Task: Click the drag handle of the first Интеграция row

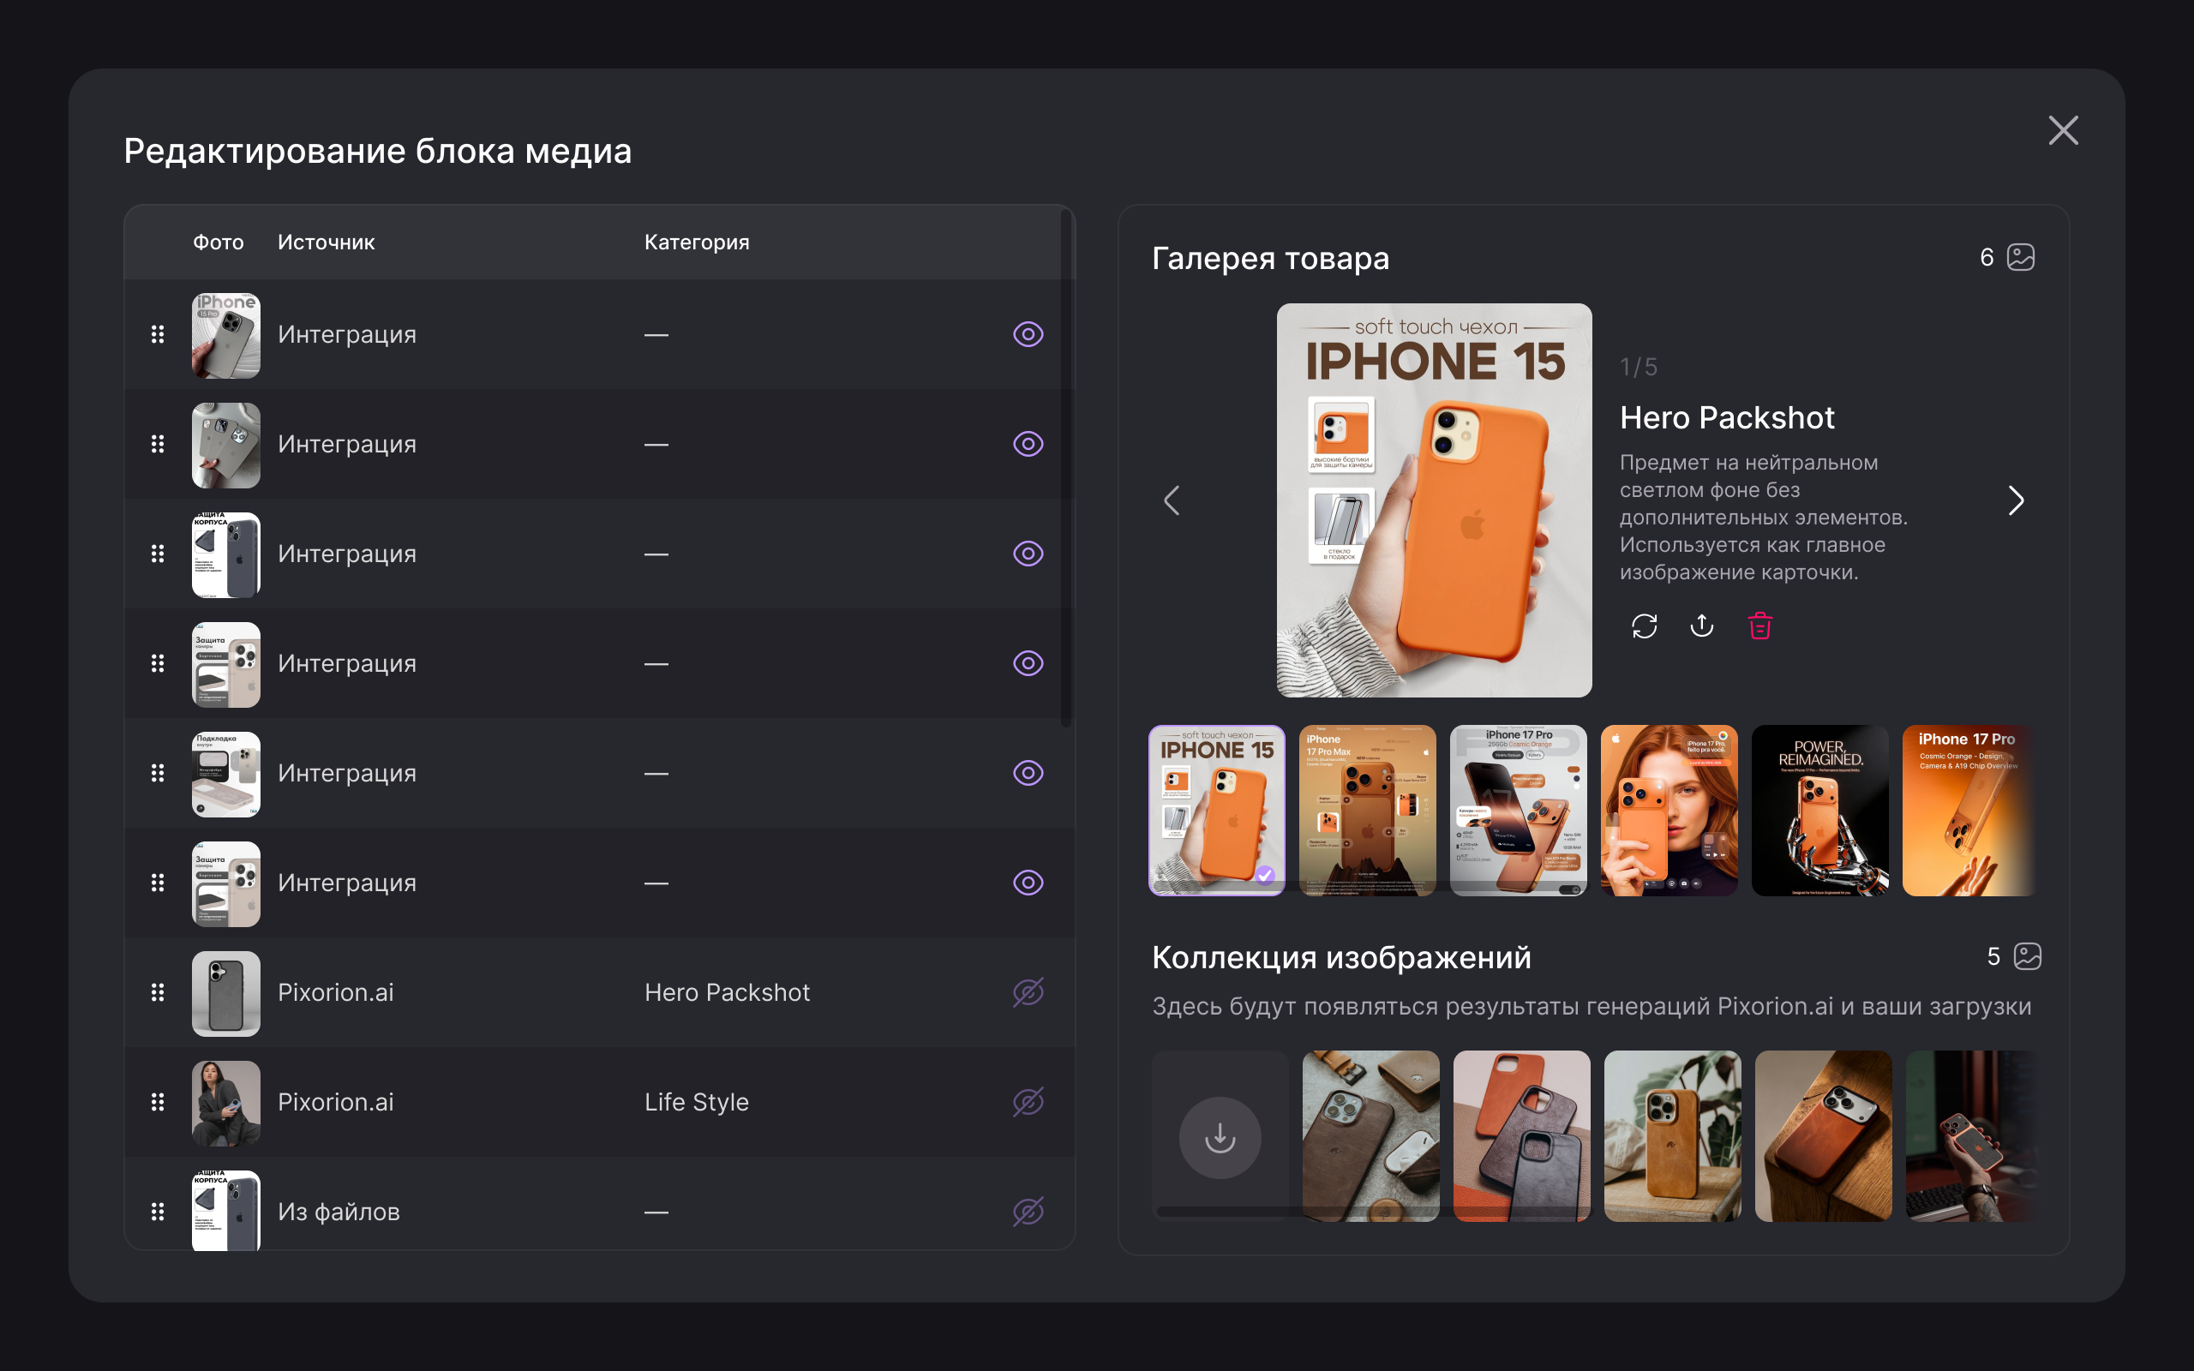Action: [x=158, y=334]
